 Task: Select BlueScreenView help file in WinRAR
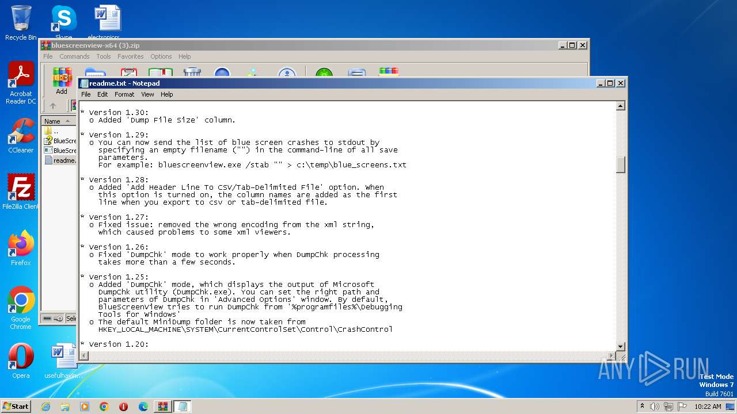[60, 141]
